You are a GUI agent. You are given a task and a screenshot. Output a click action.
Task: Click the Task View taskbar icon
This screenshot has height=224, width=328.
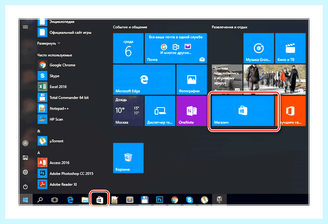(x=54, y=200)
